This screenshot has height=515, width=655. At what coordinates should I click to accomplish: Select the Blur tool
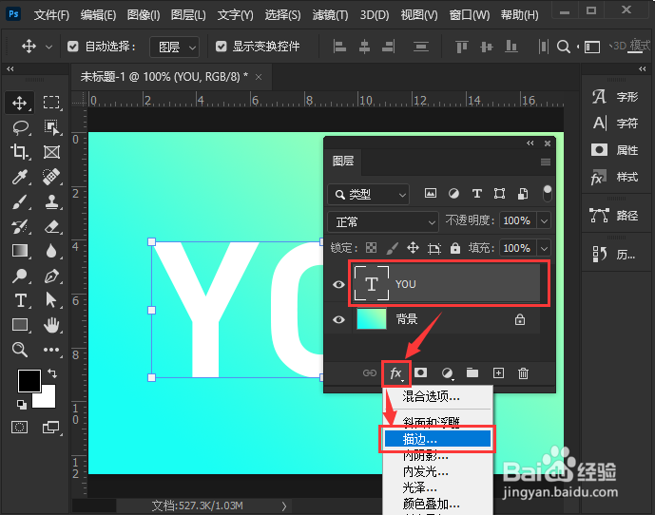[x=51, y=251]
